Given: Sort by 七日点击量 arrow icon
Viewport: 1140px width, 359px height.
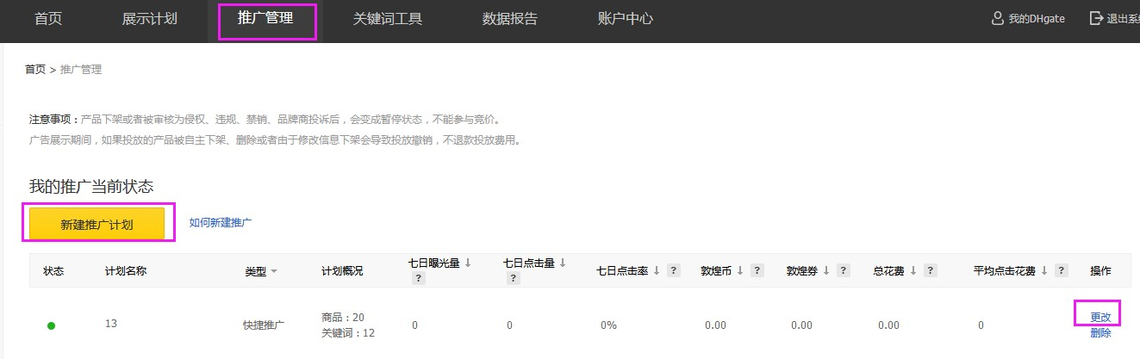Looking at the screenshot, I should tap(563, 263).
